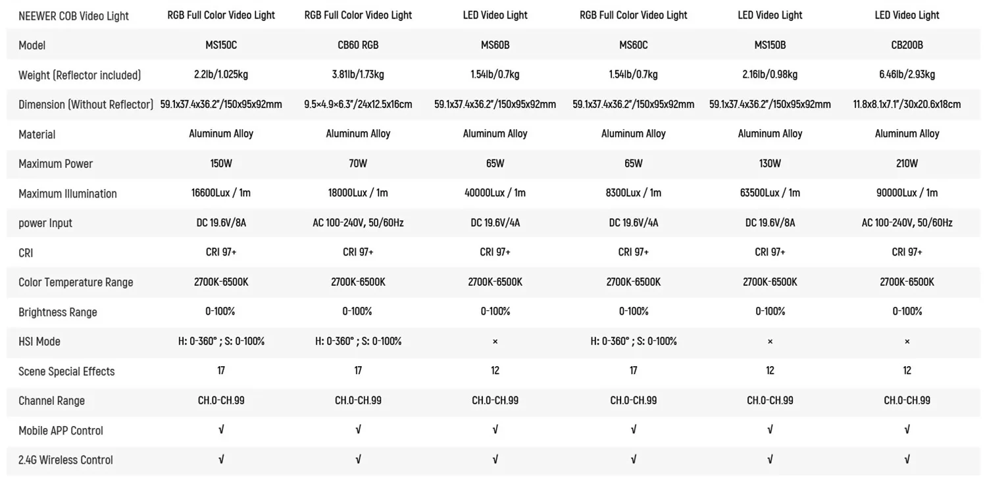Select the Maximum Illumination row label
This screenshot has width=987, height=482.
(68, 194)
